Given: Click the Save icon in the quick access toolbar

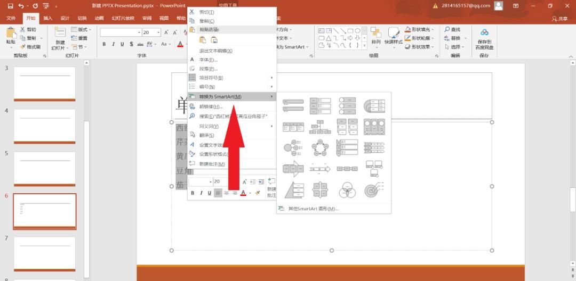Looking at the screenshot, I should click(x=10, y=6).
